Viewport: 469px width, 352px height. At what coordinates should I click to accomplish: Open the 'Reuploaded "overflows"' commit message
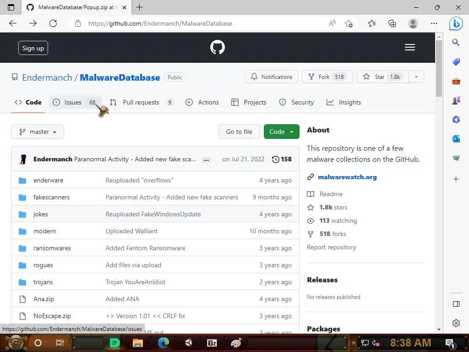(139, 181)
